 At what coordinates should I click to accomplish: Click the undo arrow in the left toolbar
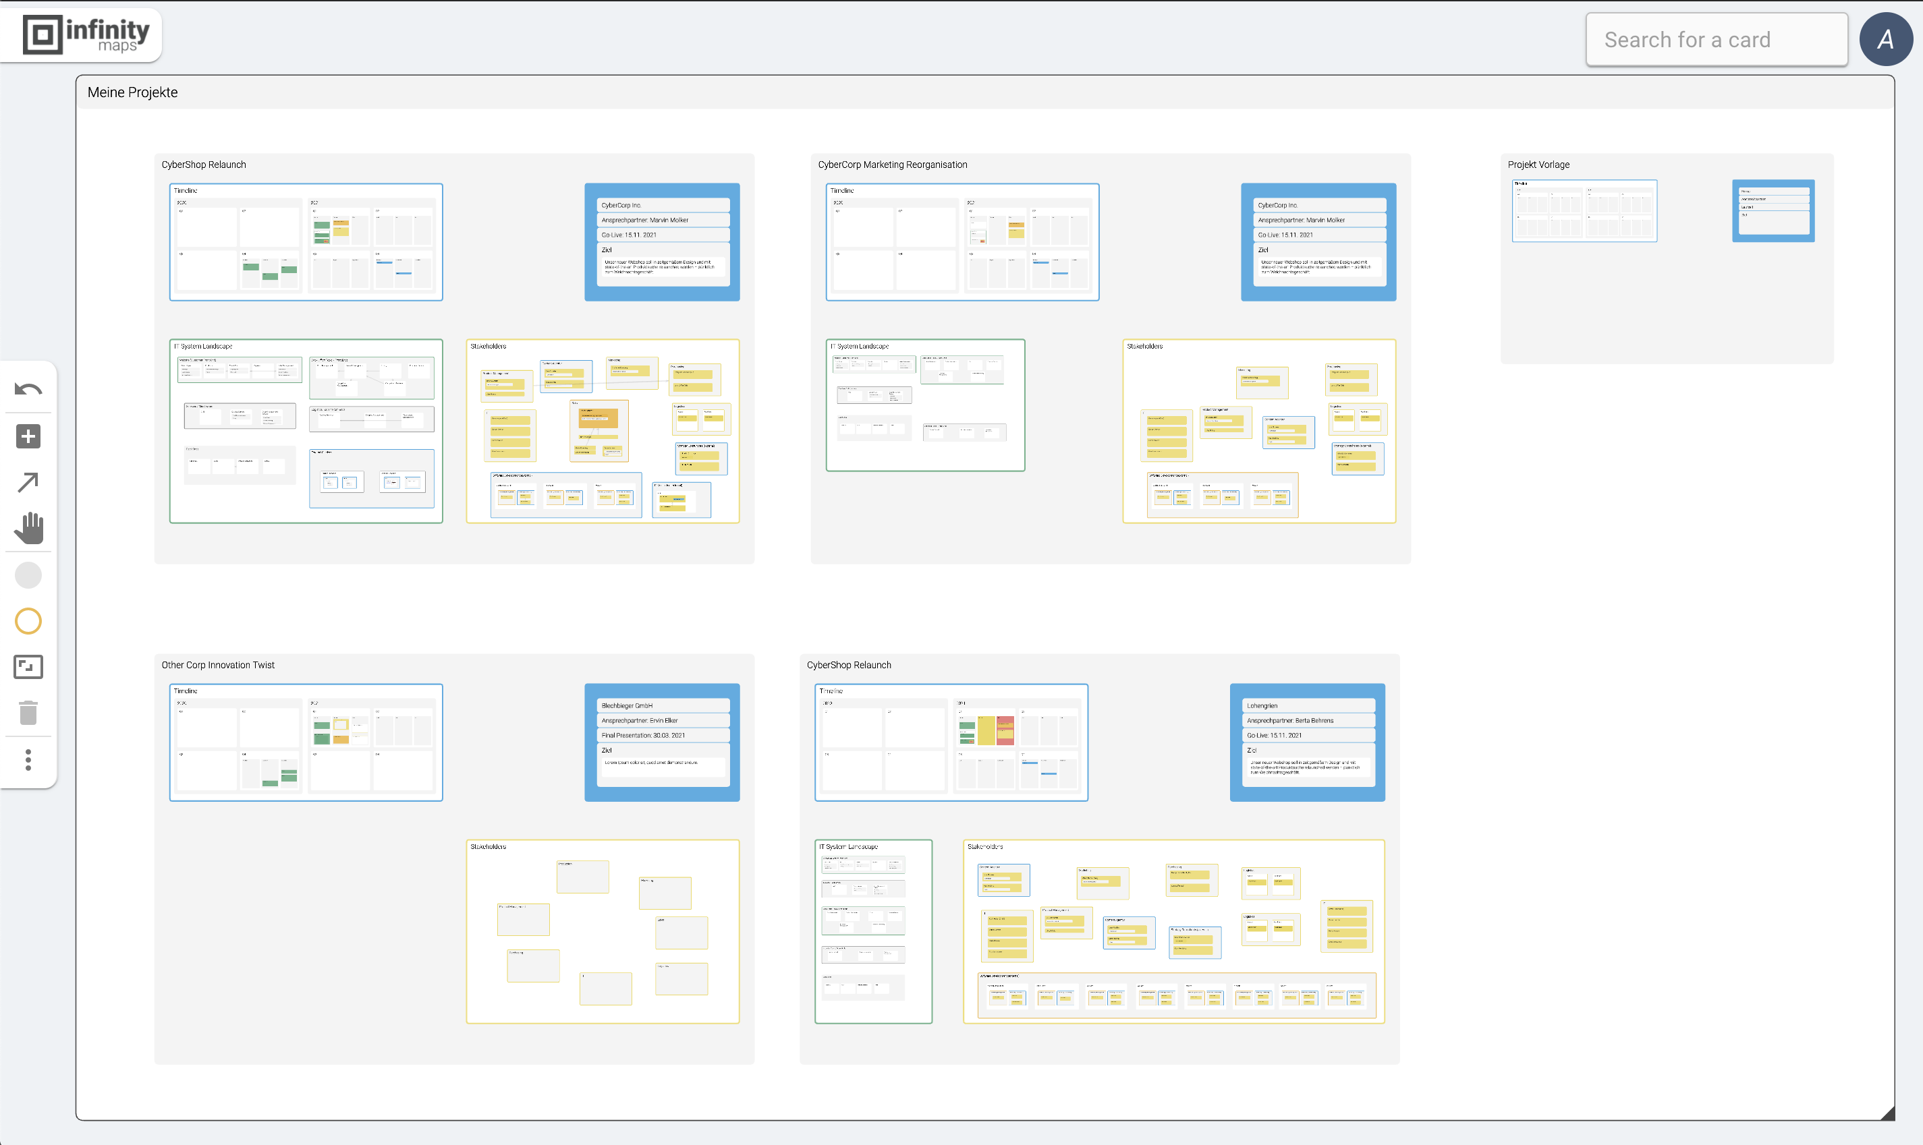[28, 390]
